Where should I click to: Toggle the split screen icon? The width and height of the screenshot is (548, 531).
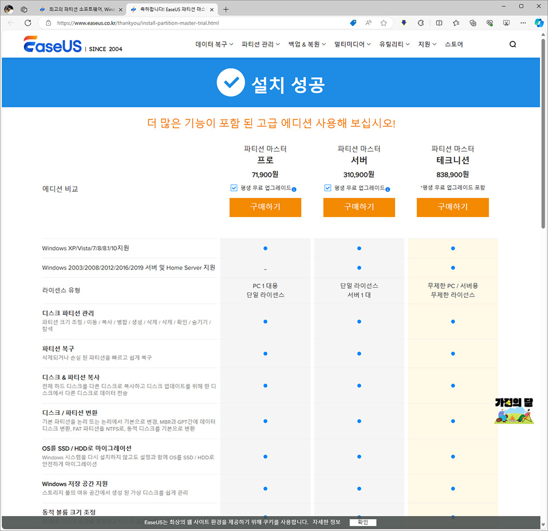[x=439, y=22]
